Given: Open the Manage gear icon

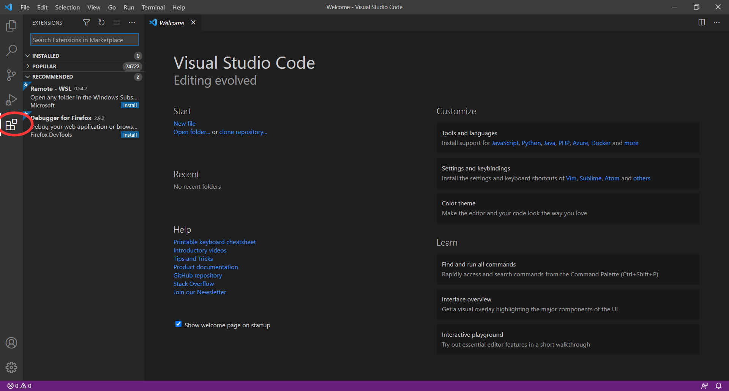Looking at the screenshot, I should (x=11, y=367).
